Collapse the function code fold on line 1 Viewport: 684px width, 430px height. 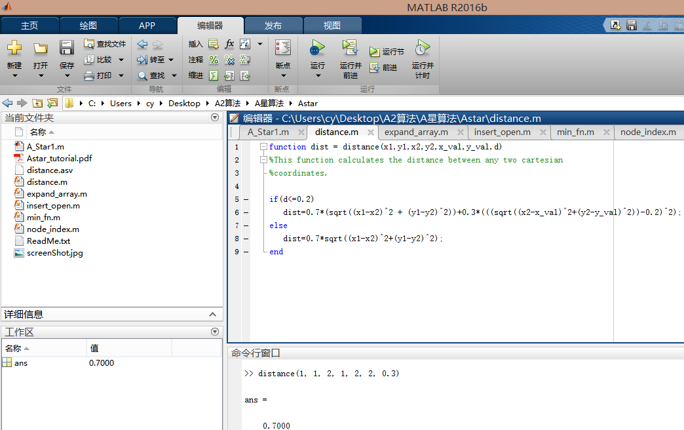(x=263, y=147)
